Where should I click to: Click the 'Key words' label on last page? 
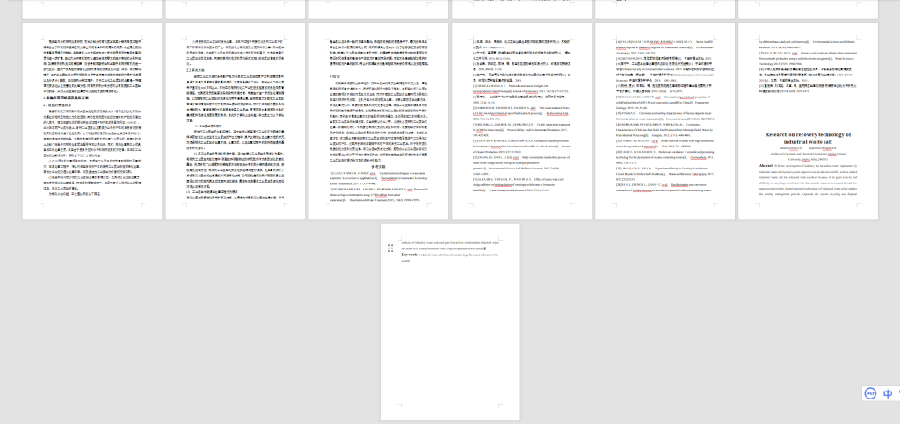coord(411,255)
